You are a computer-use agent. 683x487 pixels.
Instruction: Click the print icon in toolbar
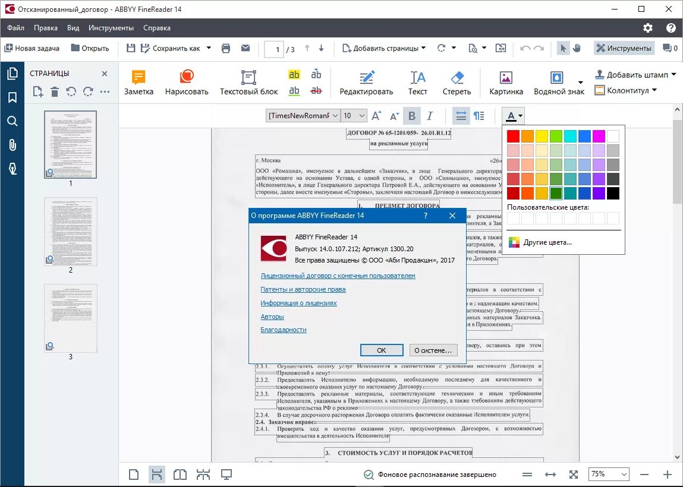[226, 48]
